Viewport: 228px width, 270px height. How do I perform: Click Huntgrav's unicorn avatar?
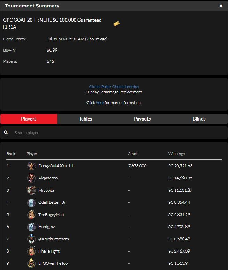31,227
